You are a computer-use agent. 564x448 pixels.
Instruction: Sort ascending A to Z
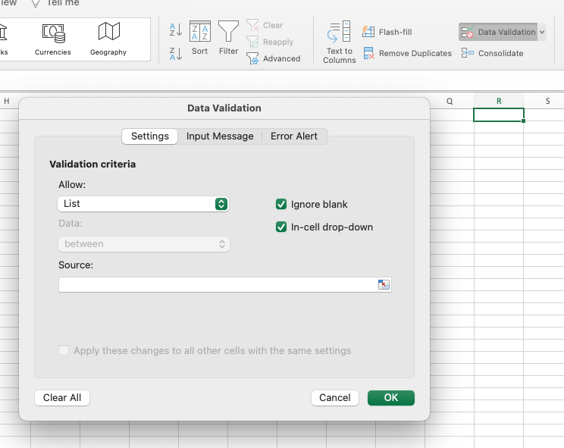(x=176, y=30)
